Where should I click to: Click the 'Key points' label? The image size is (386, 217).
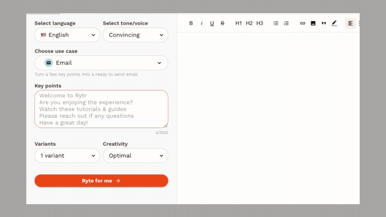(x=48, y=86)
